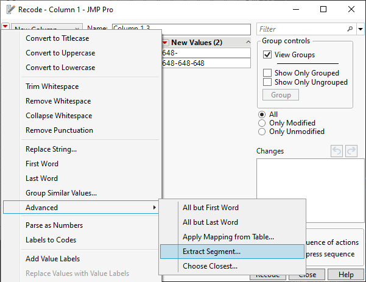Select the Only Modified radio button
This screenshot has height=282, width=366.
pyautogui.click(x=262, y=123)
